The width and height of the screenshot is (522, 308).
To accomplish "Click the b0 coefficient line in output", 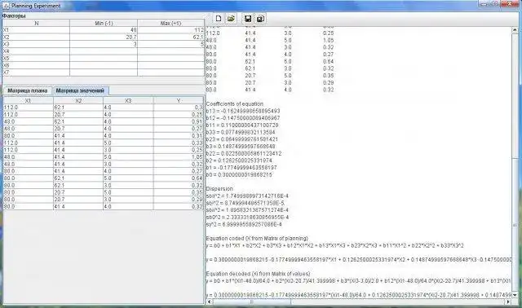I will coord(239,174).
